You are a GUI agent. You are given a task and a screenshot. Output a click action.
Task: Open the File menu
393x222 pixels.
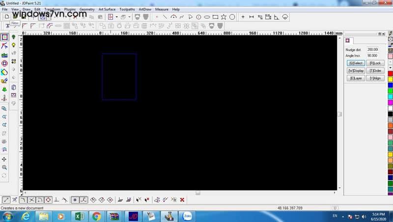pyautogui.click(x=4, y=9)
